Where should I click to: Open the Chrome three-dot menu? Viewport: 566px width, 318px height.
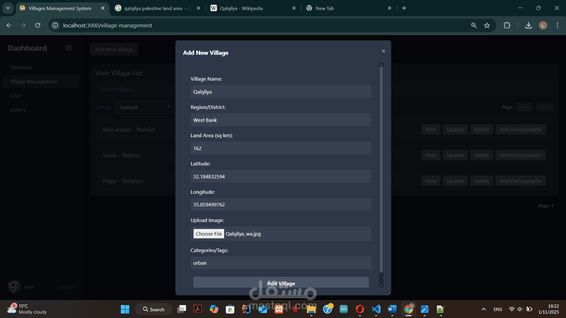(x=557, y=26)
